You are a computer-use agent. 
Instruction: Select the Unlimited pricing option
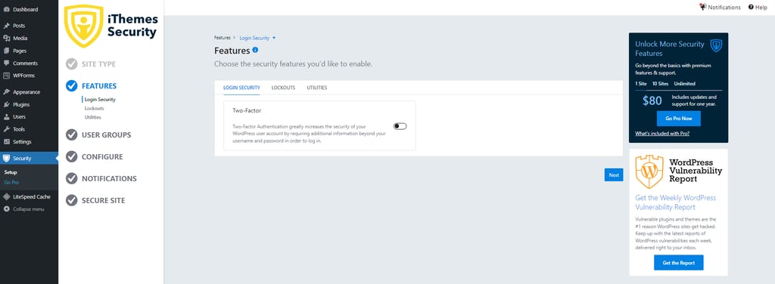click(x=684, y=84)
